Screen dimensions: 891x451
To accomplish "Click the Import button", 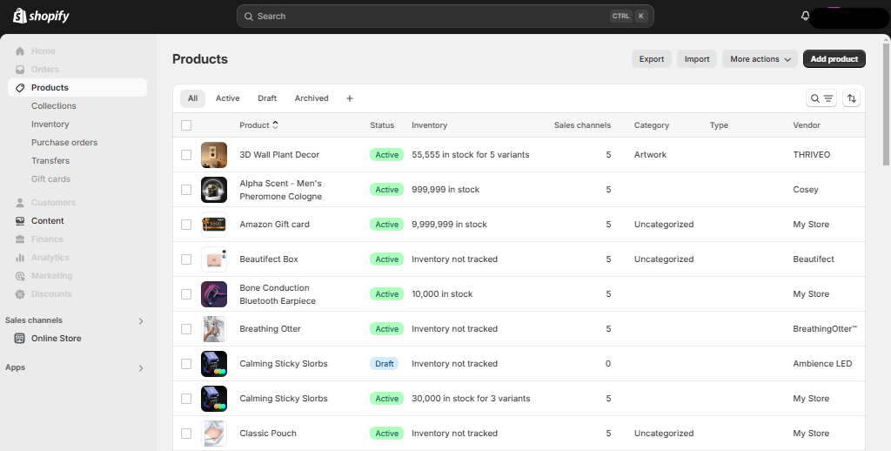I will (x=697, y=59).
